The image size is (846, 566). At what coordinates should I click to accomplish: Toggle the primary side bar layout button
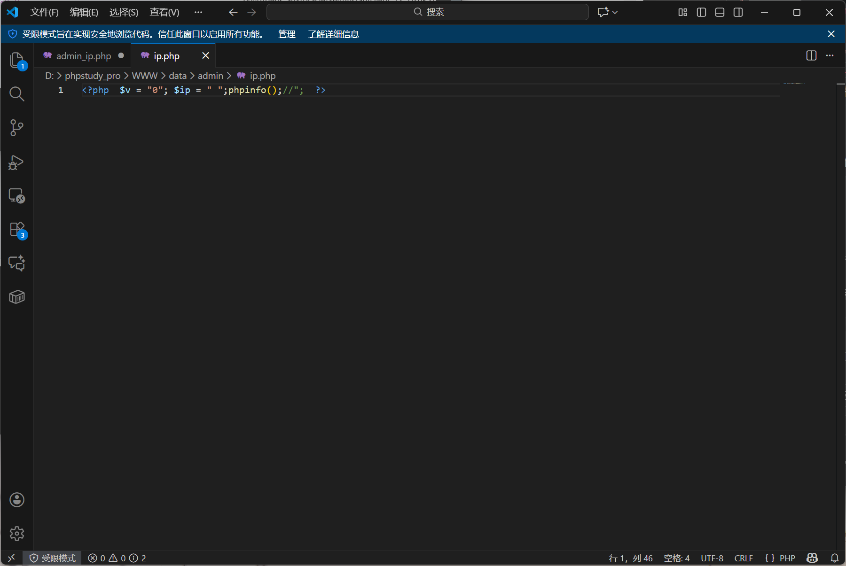(701, 12)
